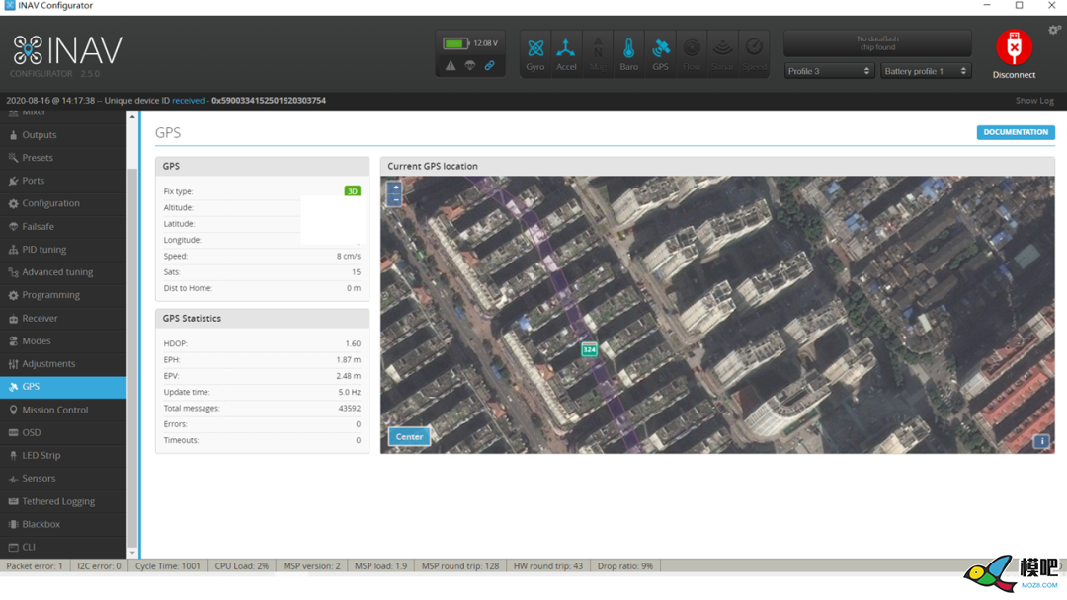
Task: Click the 'Drop ratio: 9%' status entry
Action: pyautogui.click(x=625, y=566)
